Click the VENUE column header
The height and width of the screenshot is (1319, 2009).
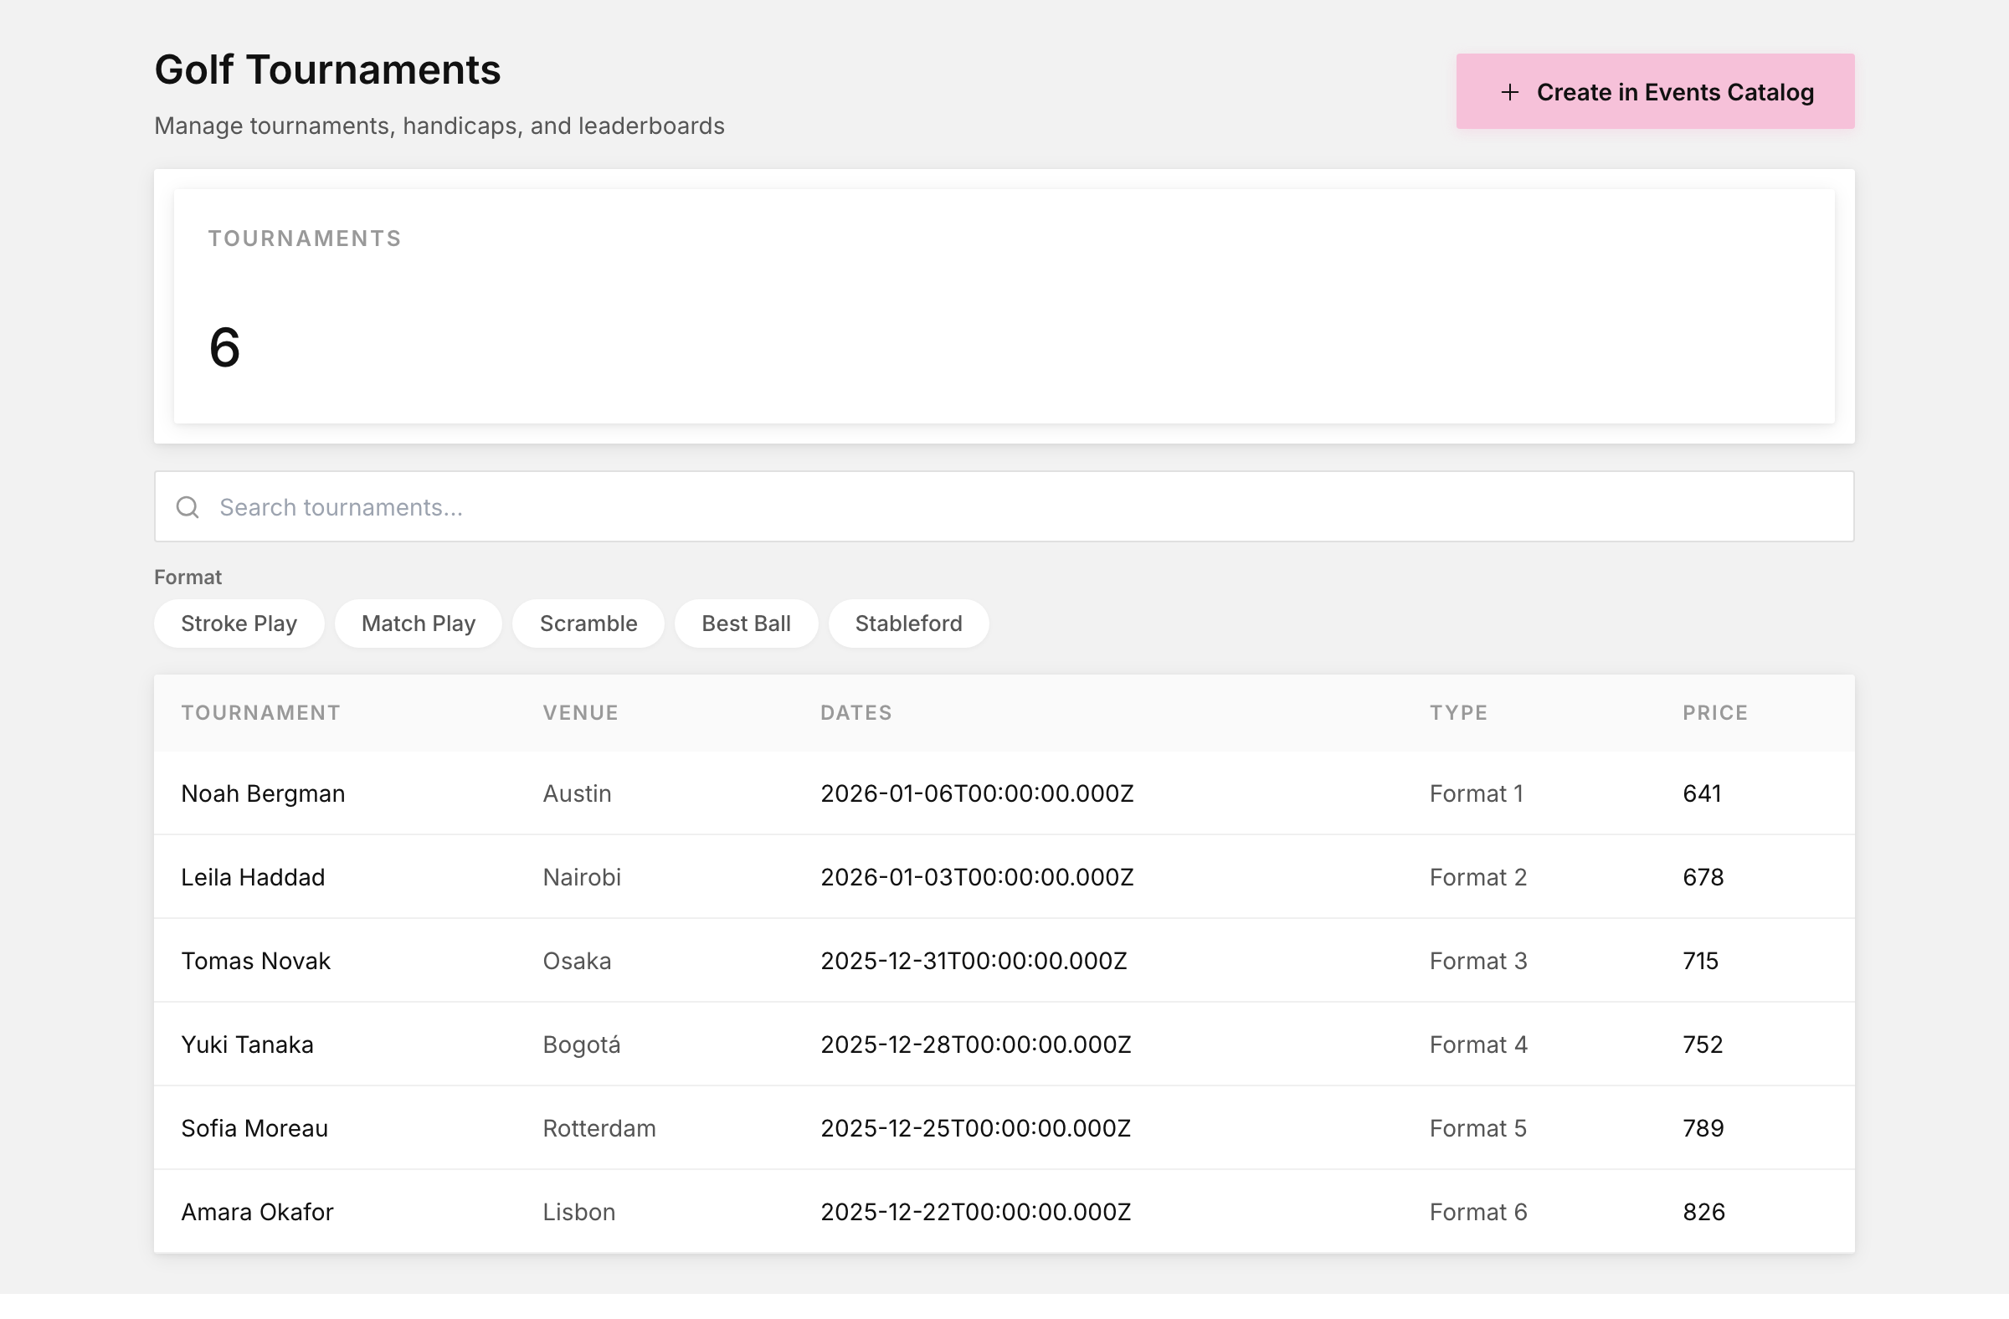(581, 712)
